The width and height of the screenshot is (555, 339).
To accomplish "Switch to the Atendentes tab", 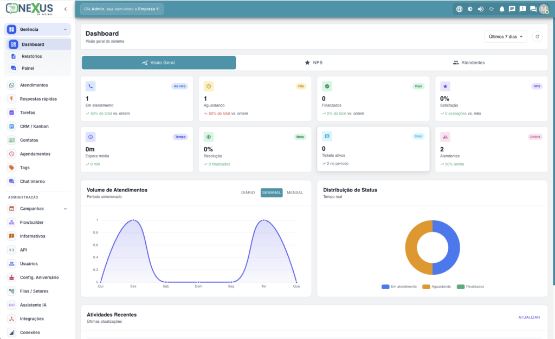I will (x=469, y=63).
